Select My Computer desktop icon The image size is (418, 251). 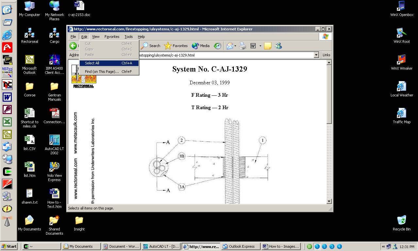29,9
